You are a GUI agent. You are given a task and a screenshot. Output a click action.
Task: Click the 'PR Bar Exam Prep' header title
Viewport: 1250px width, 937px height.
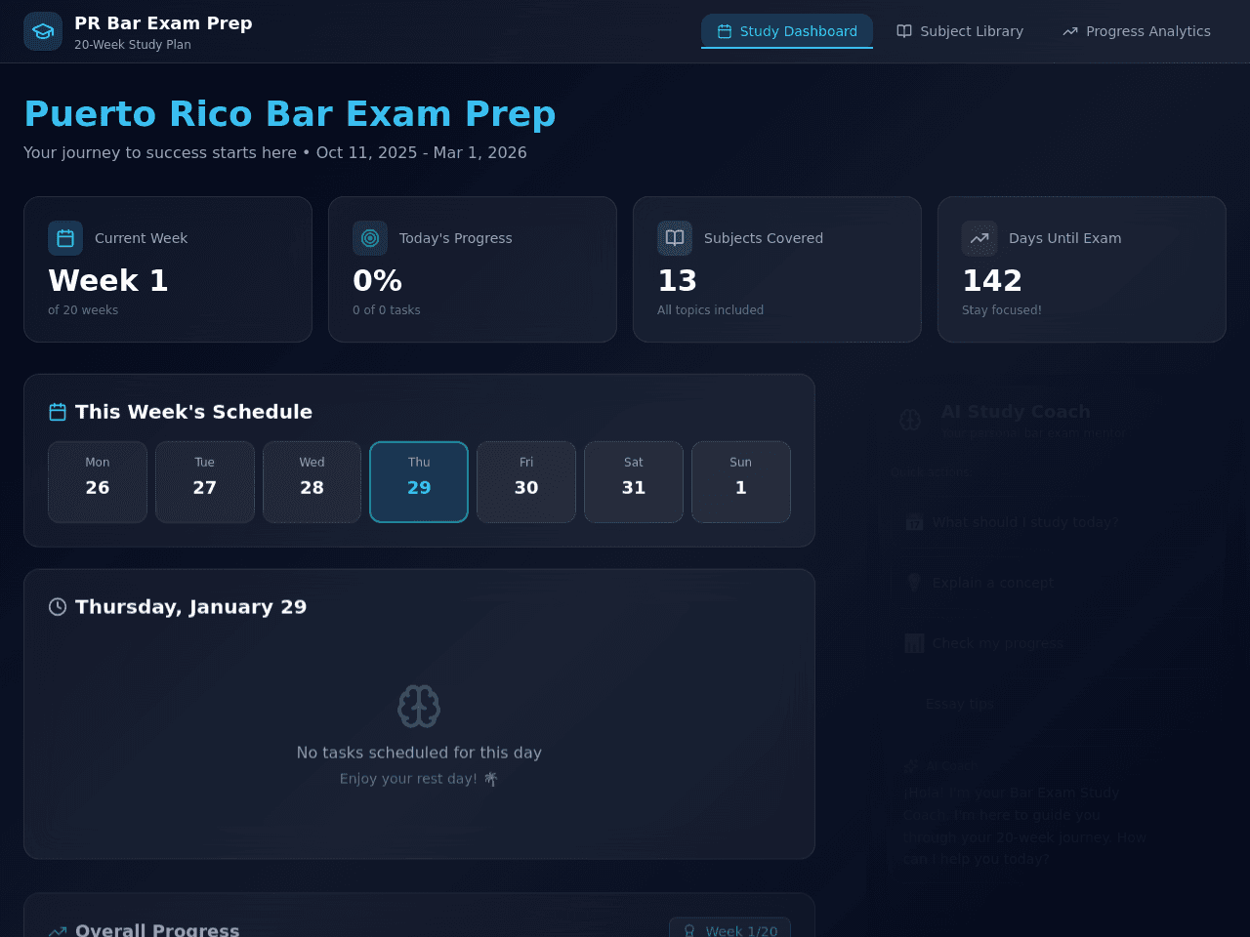click(x=163, y=23)
